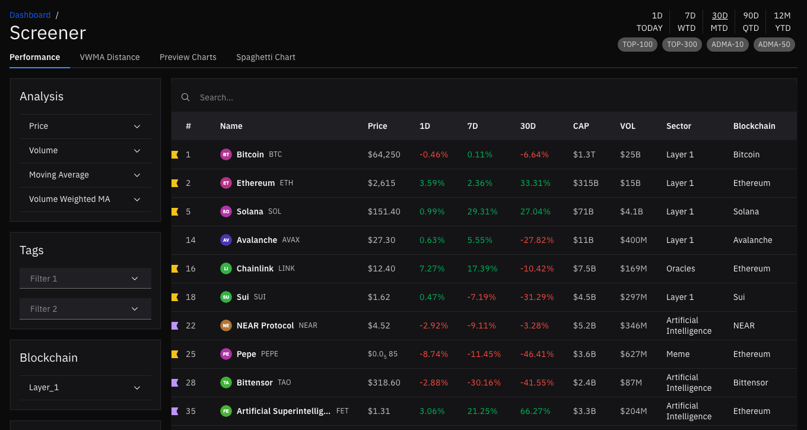
Task: Click the purple flag on FET row
Action: [175, 411]
